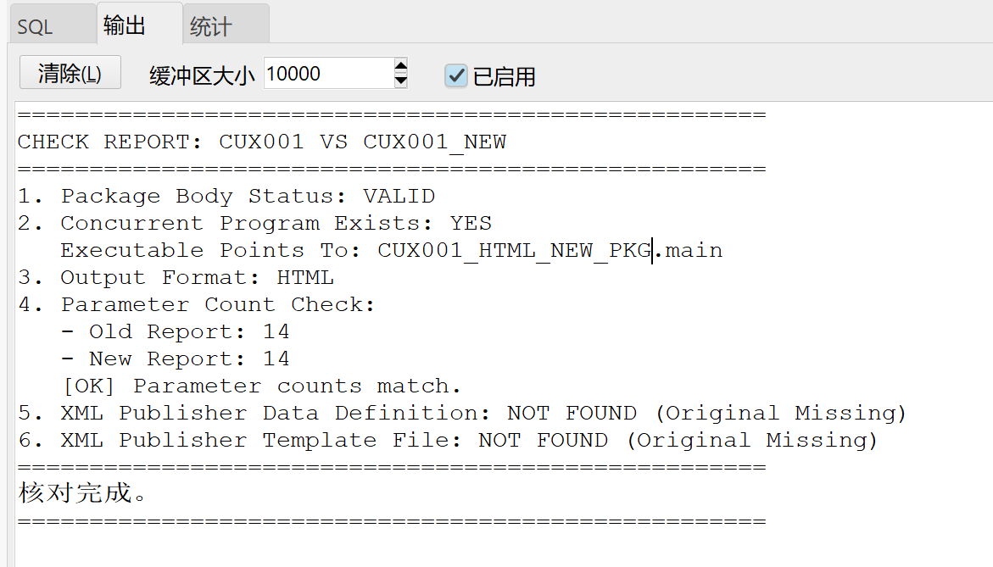This screenshot has height=567, width=993.
Task: Click the up arrow to increase buffer size
Action: (400, 66)
